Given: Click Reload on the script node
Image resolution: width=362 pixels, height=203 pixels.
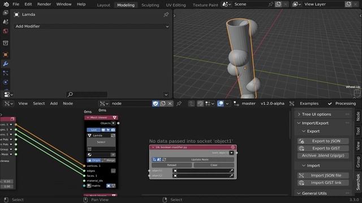Looking at the screenshot, I should click(x=171, y=165).
